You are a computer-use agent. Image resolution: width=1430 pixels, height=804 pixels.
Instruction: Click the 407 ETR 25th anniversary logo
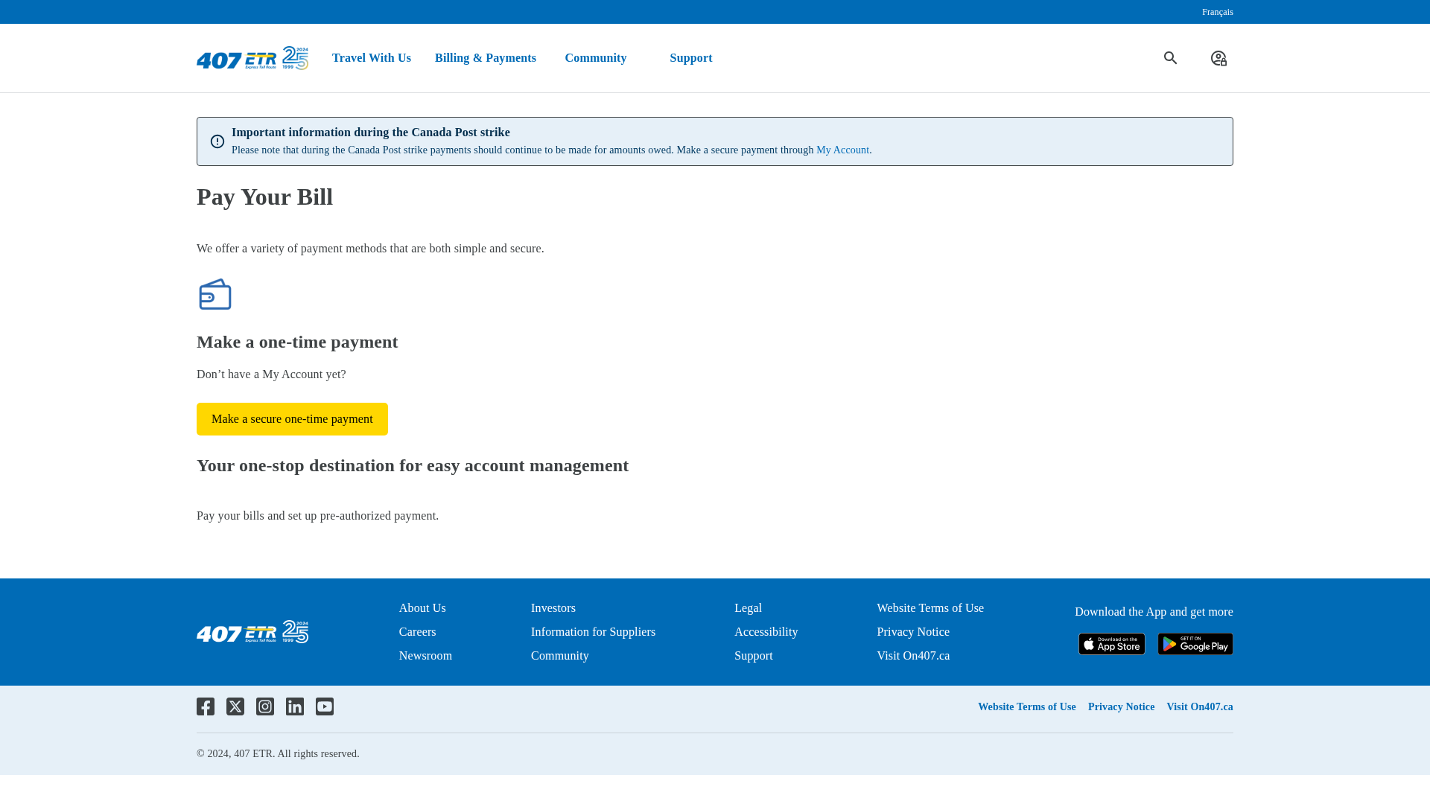pos(252,58)
